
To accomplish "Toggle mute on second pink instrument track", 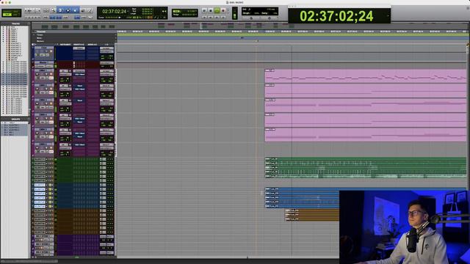I will 51,89.
